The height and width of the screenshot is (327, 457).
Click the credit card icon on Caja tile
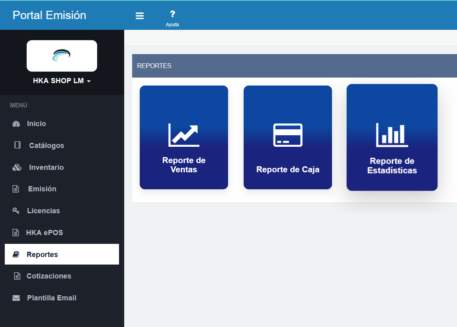coord(287,135)
